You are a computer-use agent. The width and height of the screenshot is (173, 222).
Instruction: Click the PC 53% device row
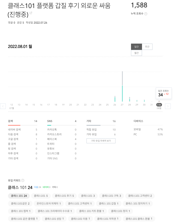pos(148,134)
